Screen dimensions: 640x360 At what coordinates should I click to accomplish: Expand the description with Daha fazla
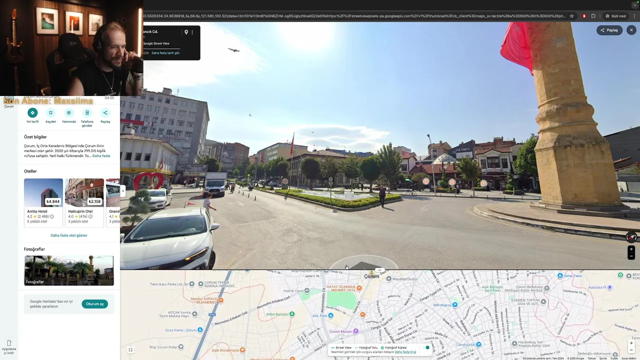coord(101,156)
